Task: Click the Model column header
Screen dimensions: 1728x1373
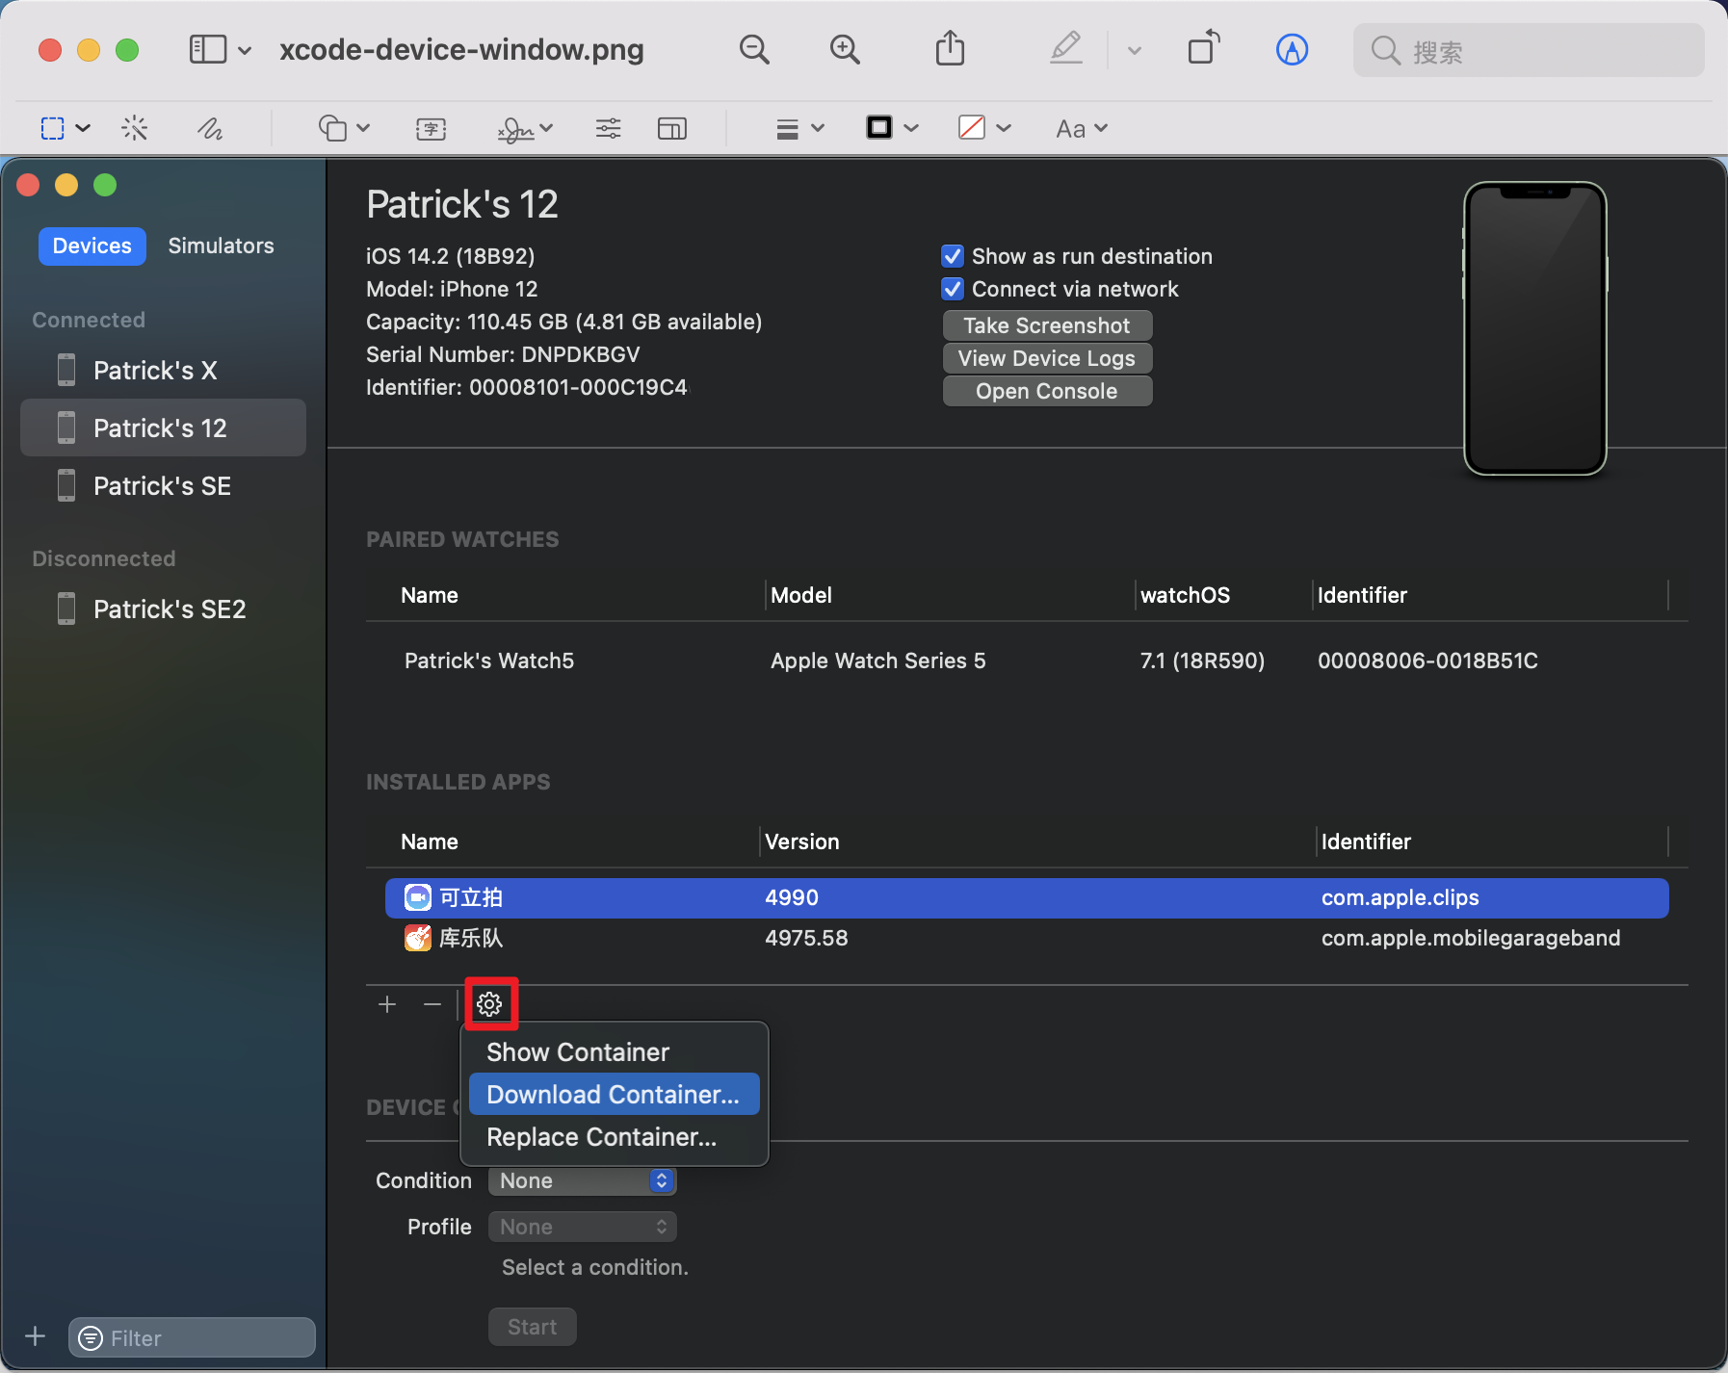Action: tap(800, 595)
